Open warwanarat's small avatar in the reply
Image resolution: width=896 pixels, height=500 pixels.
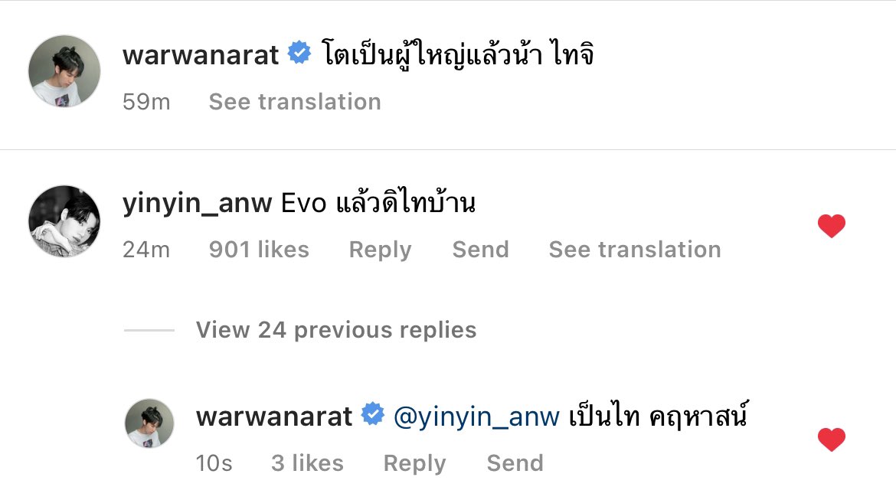click(x=149, y=423)
